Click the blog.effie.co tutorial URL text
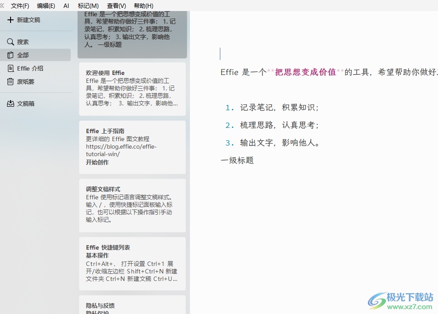The height and width of the screenshot is (314, 438). point(121,150)
